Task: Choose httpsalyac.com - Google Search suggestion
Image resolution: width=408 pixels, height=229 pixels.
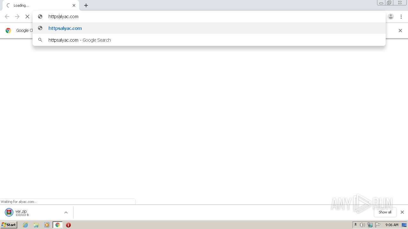Action: tap(209, 40)
